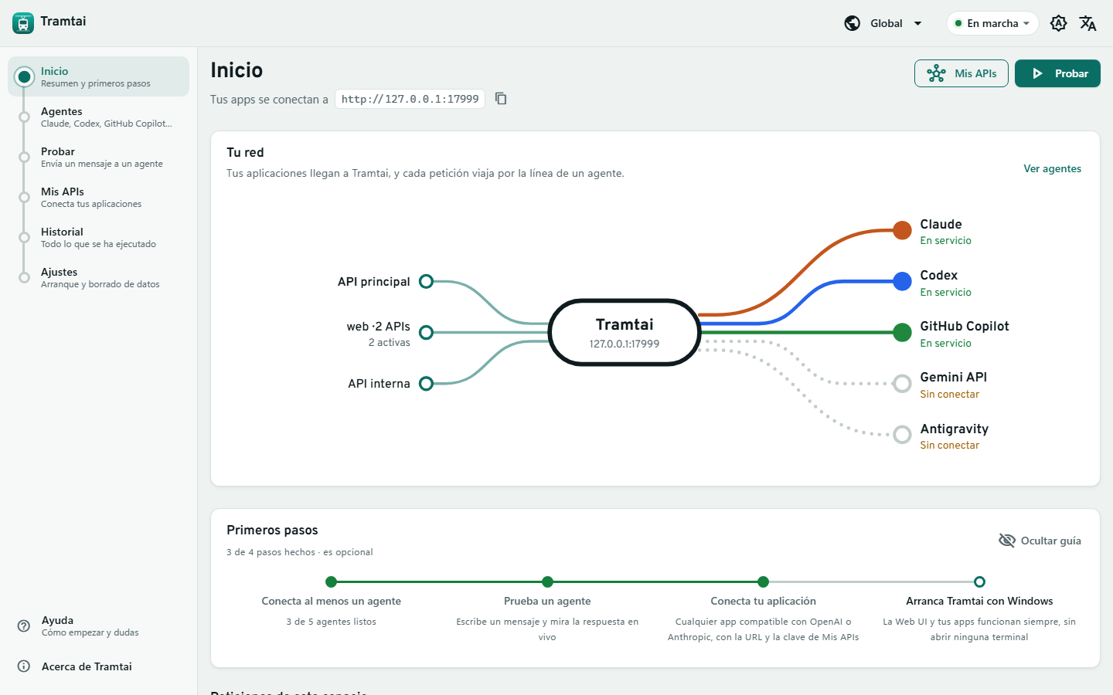1113x695 pixels.
Task: Click the Prueba un agente step title
Action: (x=547, y=601)
